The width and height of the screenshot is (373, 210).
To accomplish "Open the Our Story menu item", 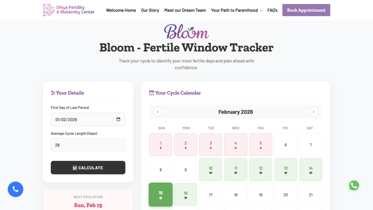I will (x=150, y=10).
